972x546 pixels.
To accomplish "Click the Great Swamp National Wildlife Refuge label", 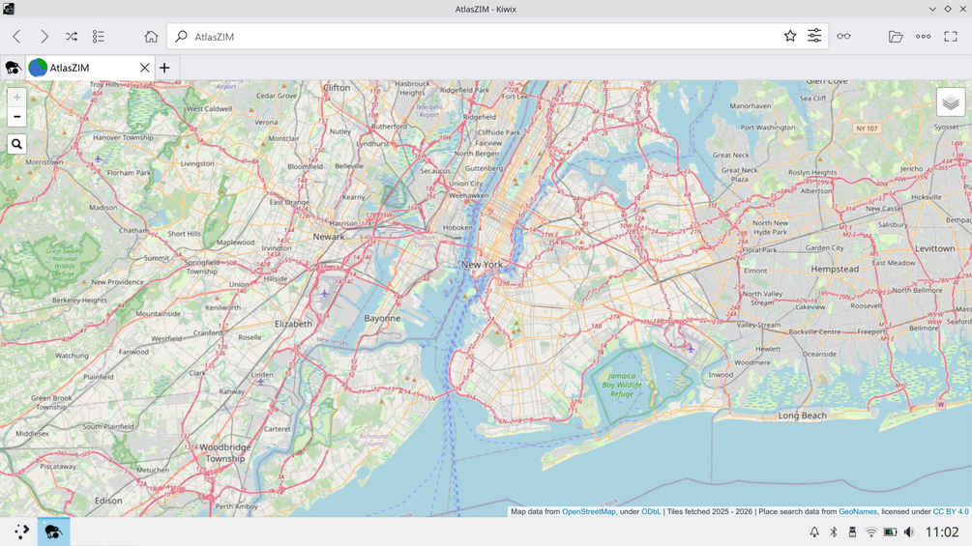I will (x=65, y=263).
